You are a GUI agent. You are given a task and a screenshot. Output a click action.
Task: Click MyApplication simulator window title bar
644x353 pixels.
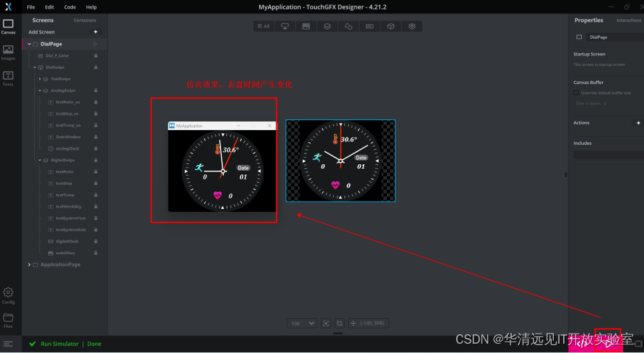pos(222,126)
